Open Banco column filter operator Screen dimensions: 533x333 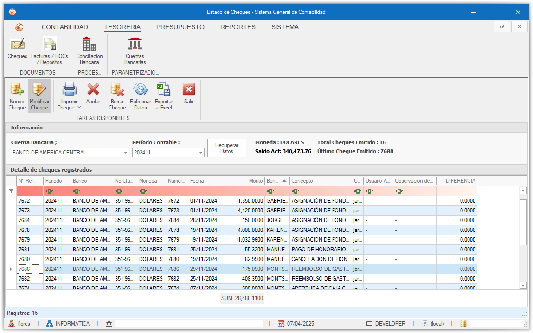77,191
